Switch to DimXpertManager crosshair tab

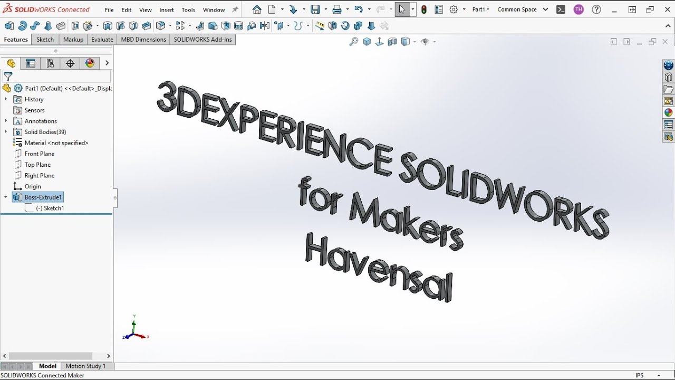70,63
